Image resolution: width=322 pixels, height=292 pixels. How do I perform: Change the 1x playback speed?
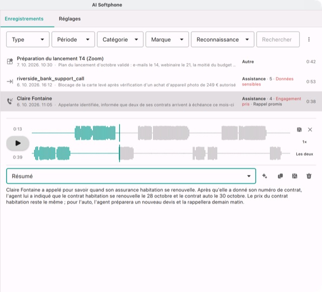pos(304,142)
